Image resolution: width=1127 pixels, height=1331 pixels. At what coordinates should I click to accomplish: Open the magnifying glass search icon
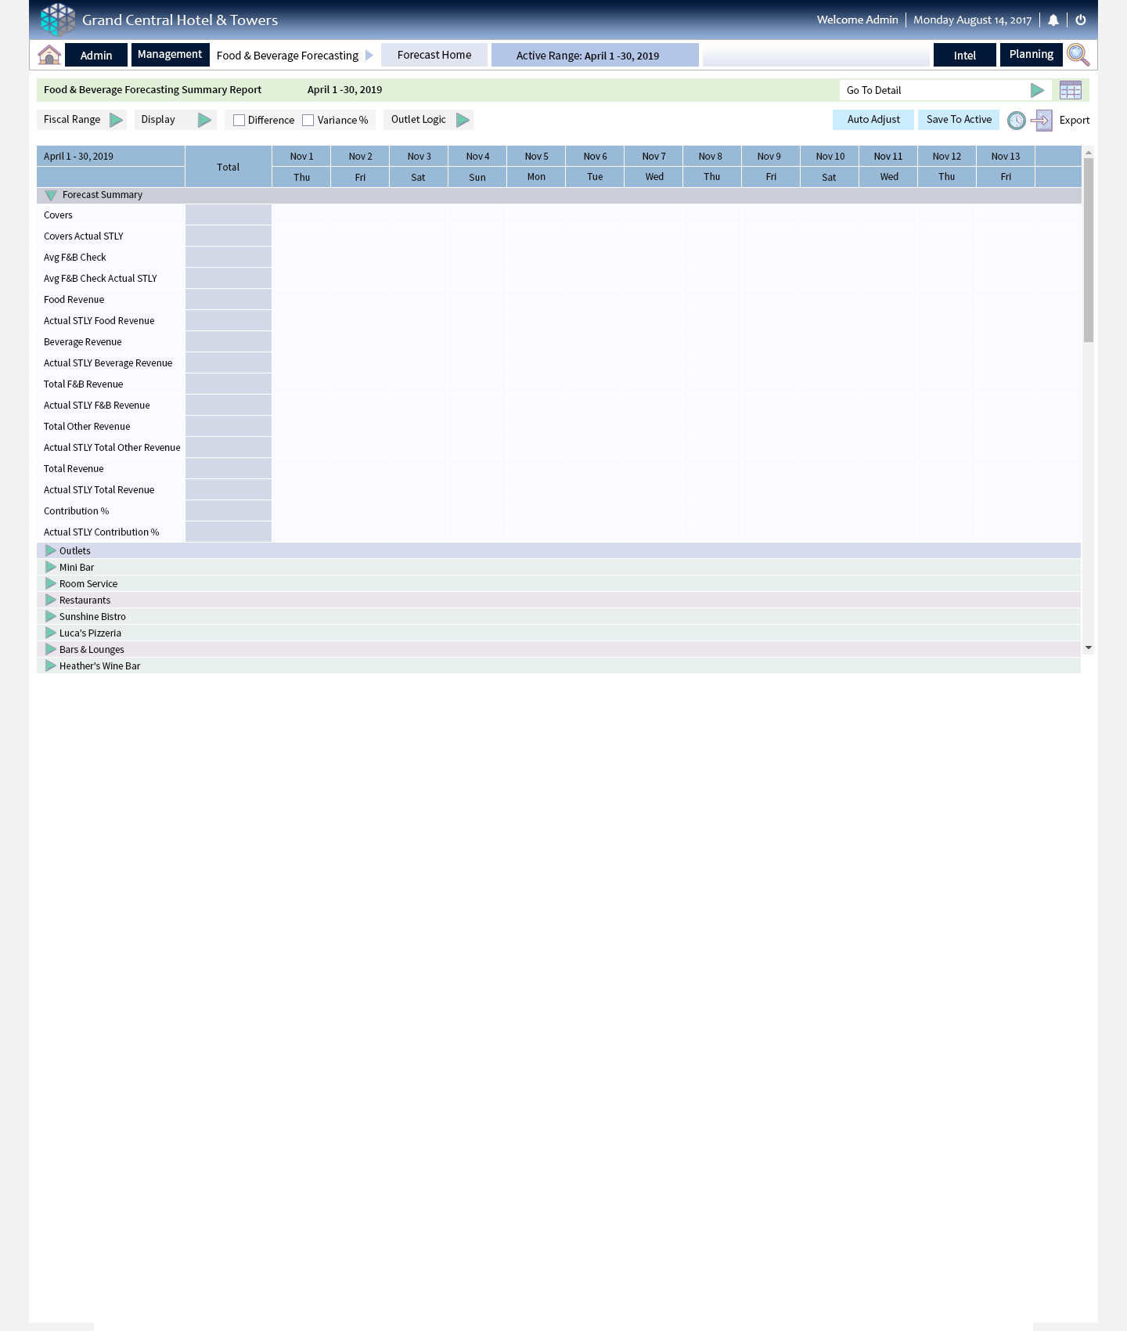pos(1078,55)
